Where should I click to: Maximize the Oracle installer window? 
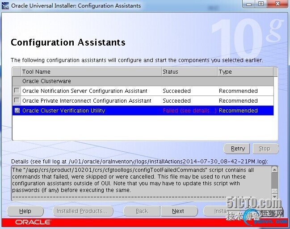point(261,4)
